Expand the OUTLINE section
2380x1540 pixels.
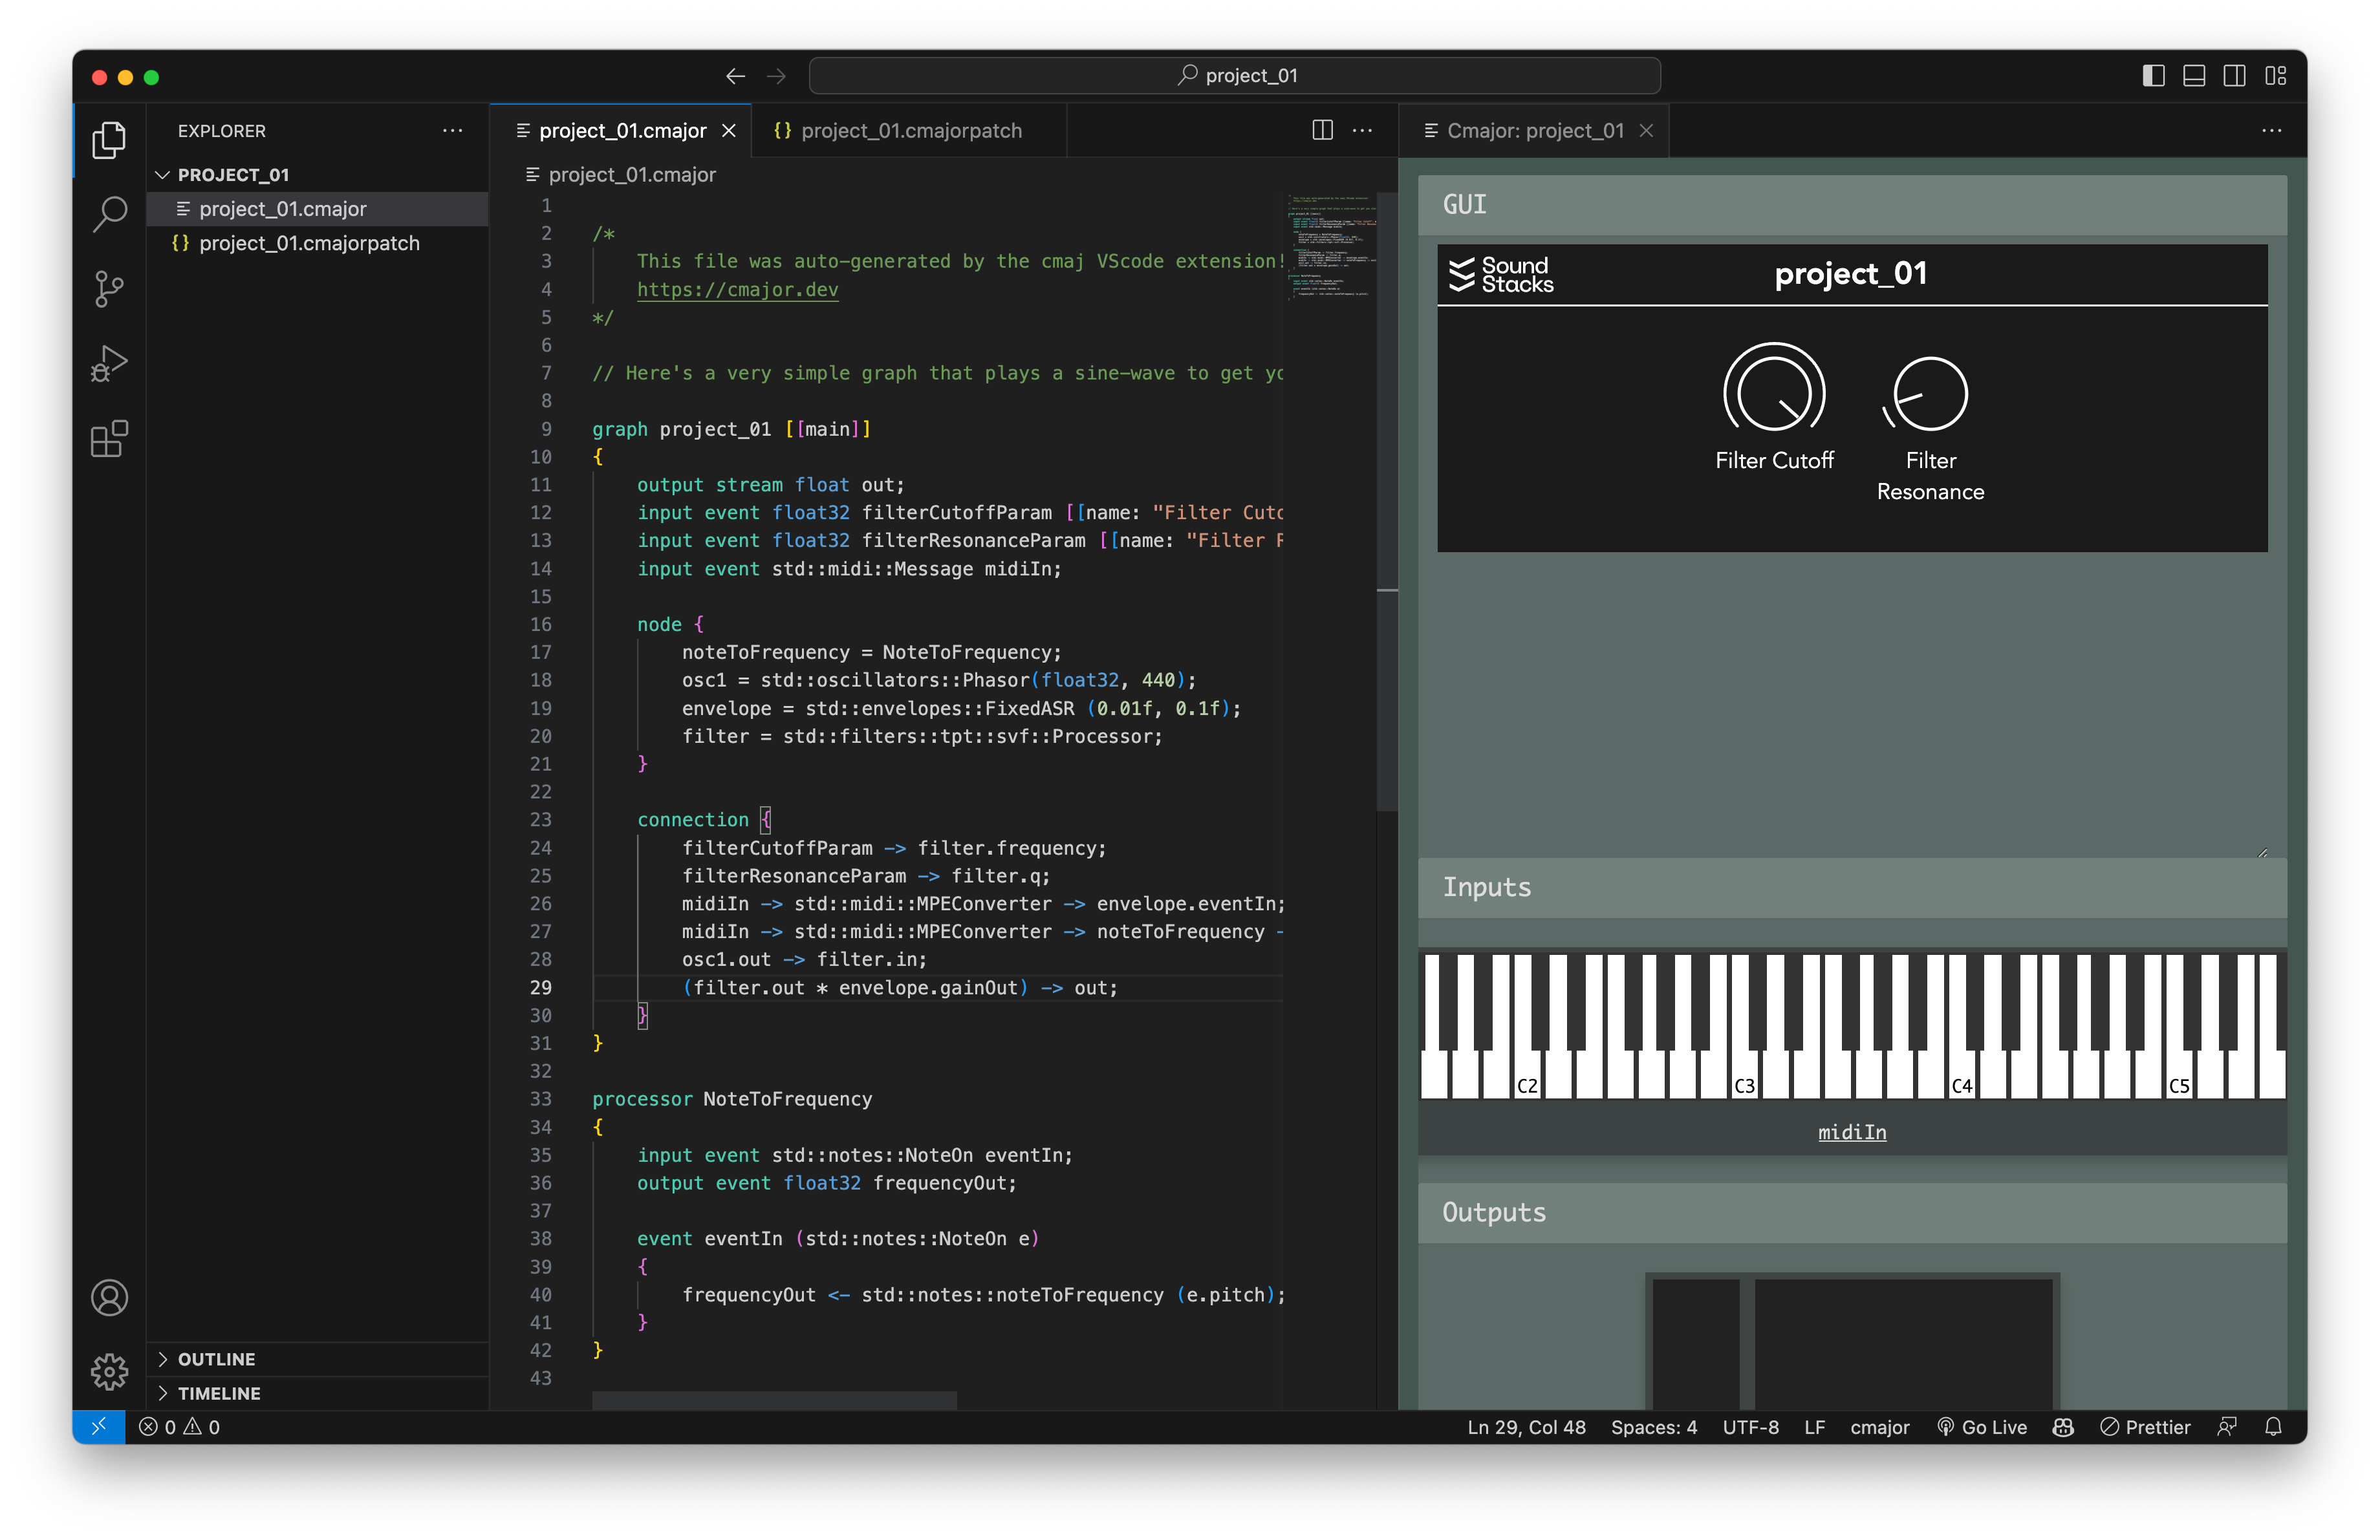tap(216, 1359)
